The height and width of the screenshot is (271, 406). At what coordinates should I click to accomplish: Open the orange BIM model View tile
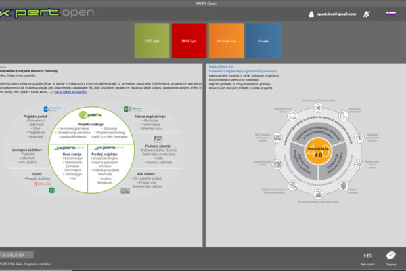(x=225, y=40)
